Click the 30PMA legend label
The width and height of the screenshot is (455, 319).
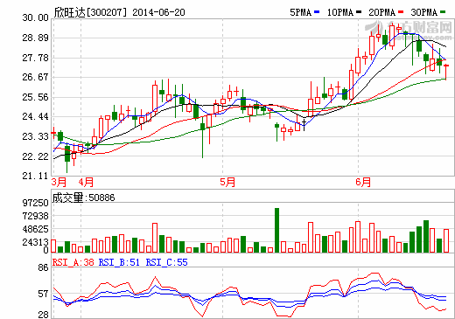pos(424,12)
